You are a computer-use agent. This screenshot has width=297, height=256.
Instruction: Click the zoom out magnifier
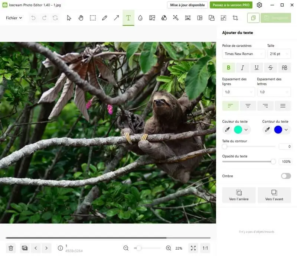[126, 248]
